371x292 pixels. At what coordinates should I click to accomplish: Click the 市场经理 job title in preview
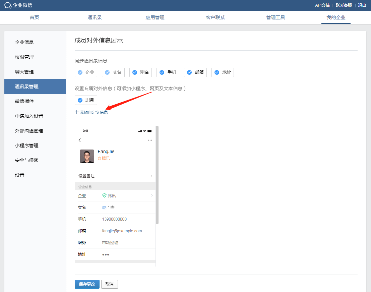110,242
